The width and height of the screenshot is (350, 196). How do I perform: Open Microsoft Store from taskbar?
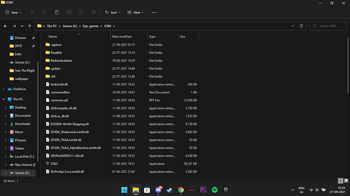pos(147,190)
